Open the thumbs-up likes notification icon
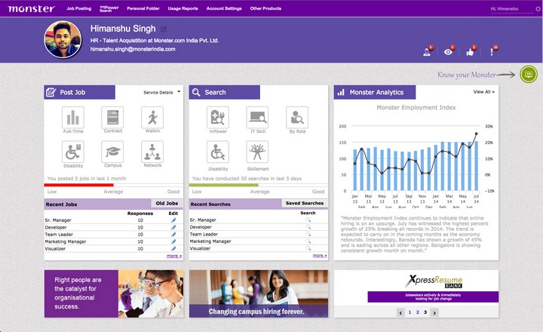Screen dimensions: 543x332 tap(471, 51)
